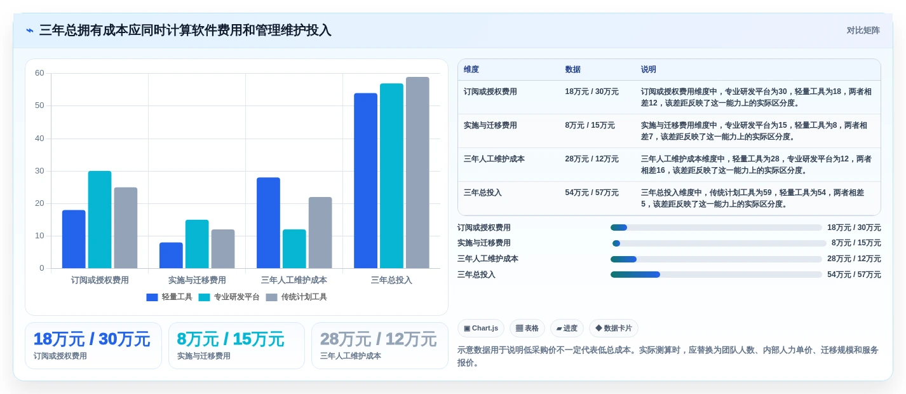
Task: Click table cell 18万元 / 30万元
Action: (x=592, y=92)
